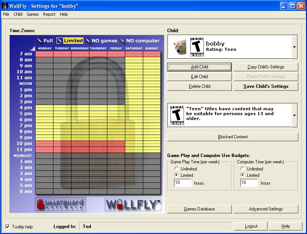Select the NO computer pencil tool
Screen dimensions: 307x234
pos(139,40)
